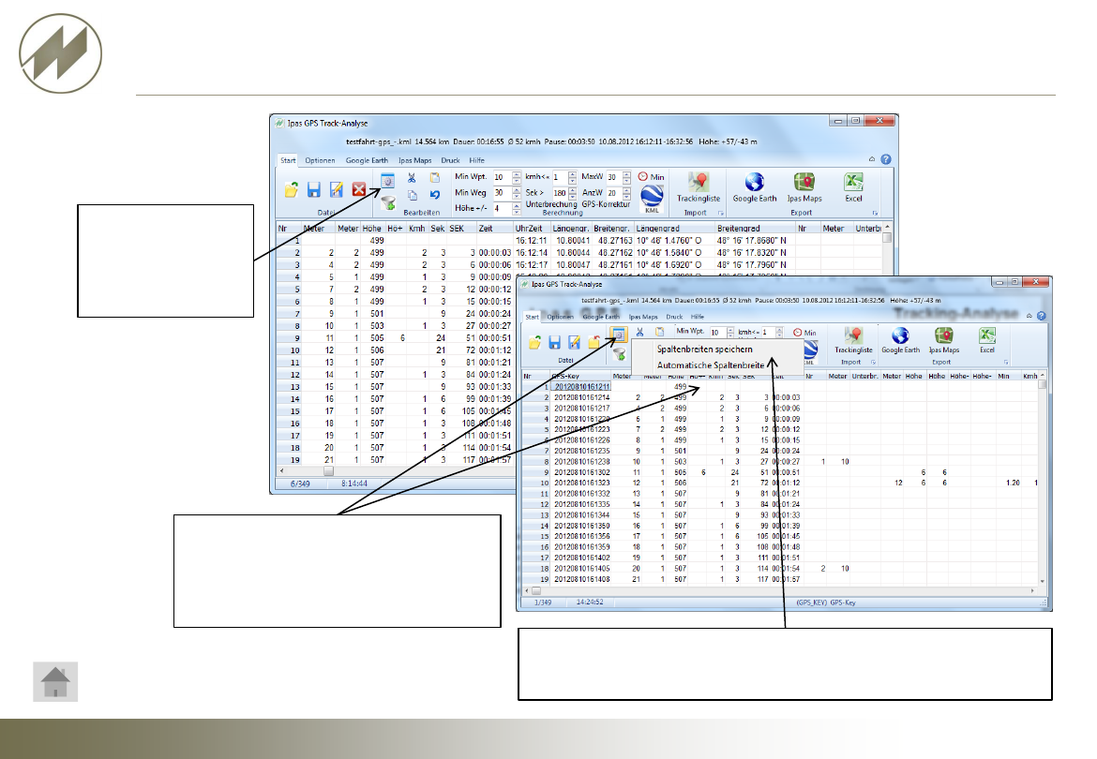The image size is (1097, 759).
Task: Select cell 20120810161302 in front window
Action: click(581, 472)
